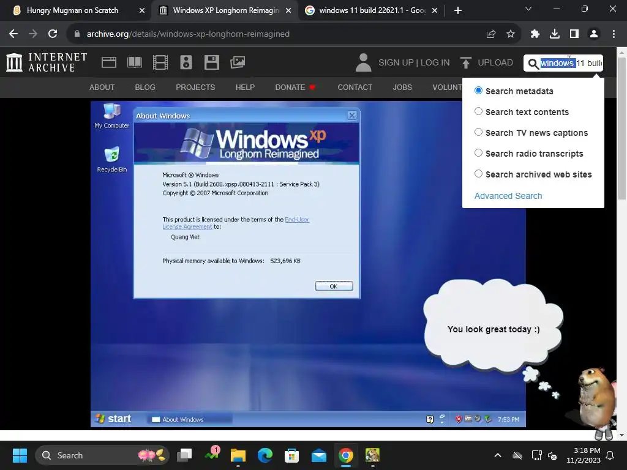This screenshot has height=470, width=627.
Task: Bookmark this page with the star icon
Action: 511,34
